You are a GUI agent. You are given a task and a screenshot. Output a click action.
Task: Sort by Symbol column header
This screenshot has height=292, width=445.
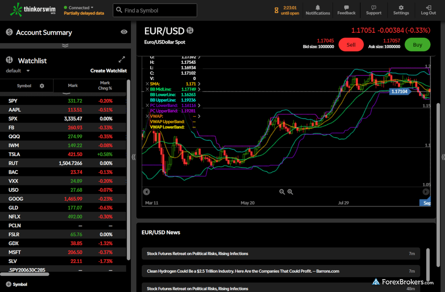[x=24, y=85]
